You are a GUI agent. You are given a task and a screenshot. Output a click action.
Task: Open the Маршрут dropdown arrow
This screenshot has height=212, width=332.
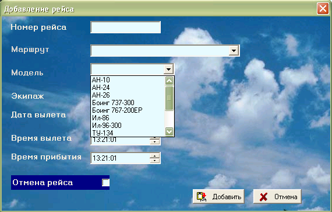pos(234,51)
